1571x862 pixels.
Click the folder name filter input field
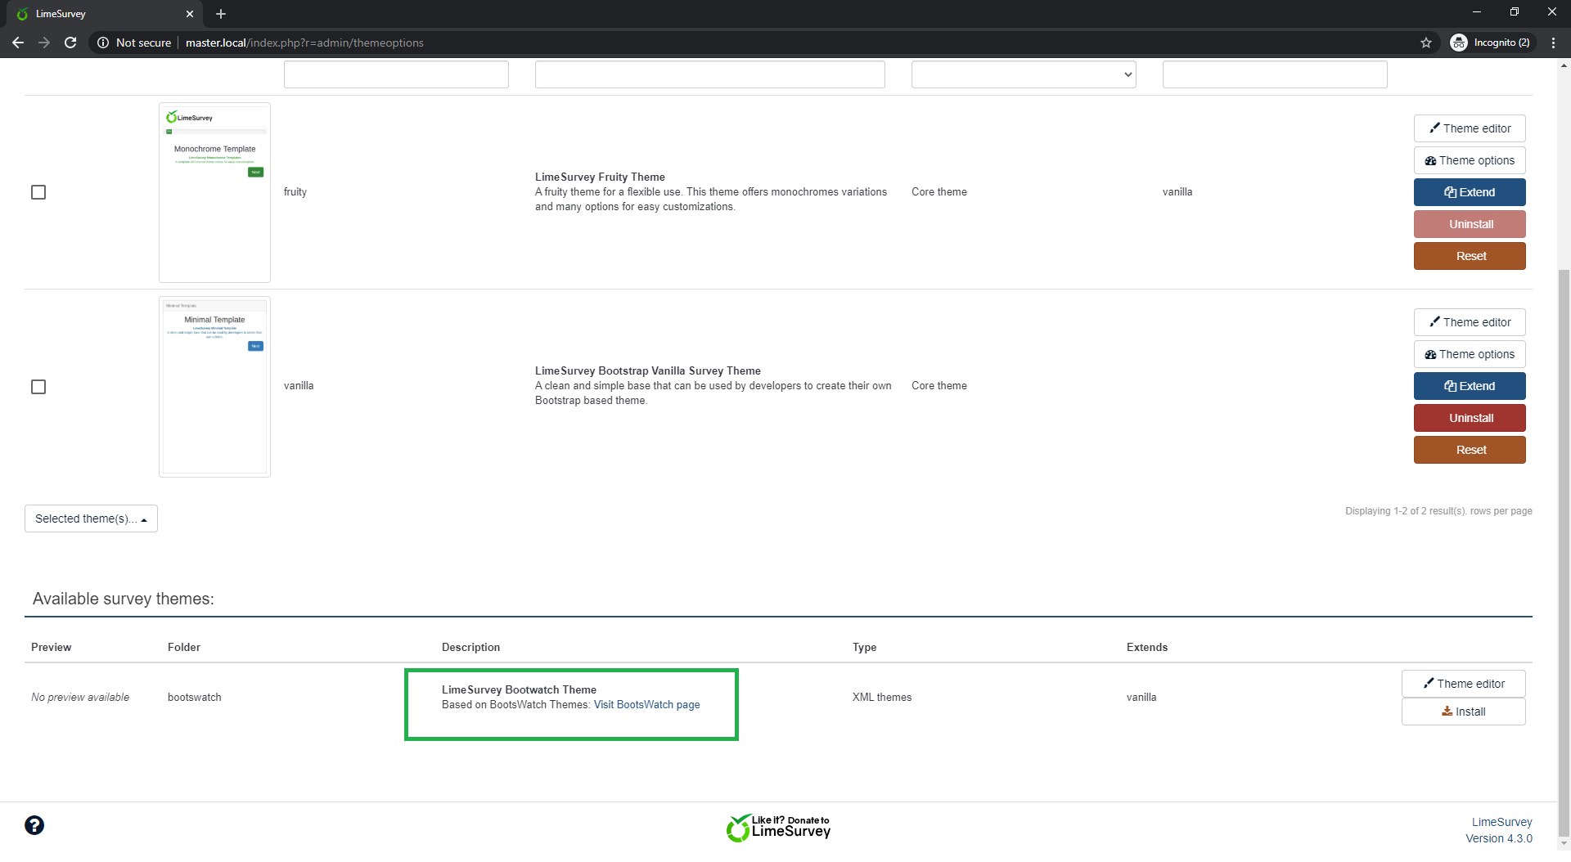click(x=396, y=74)
